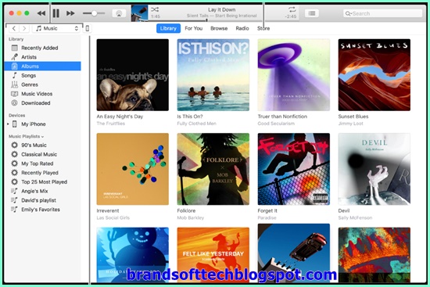Go back with the left chevron button
This screenshot has width=430, height=287.
(x=14, y=28)
